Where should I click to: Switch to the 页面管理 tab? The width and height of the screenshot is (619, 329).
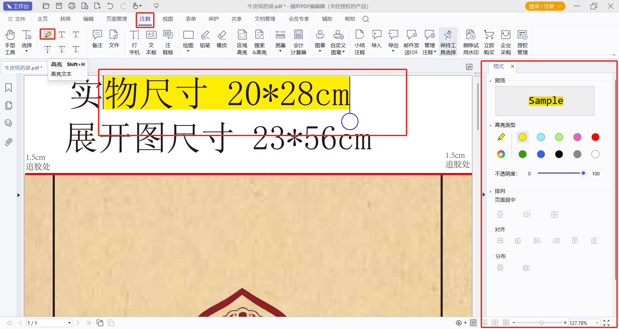[117, 19]
